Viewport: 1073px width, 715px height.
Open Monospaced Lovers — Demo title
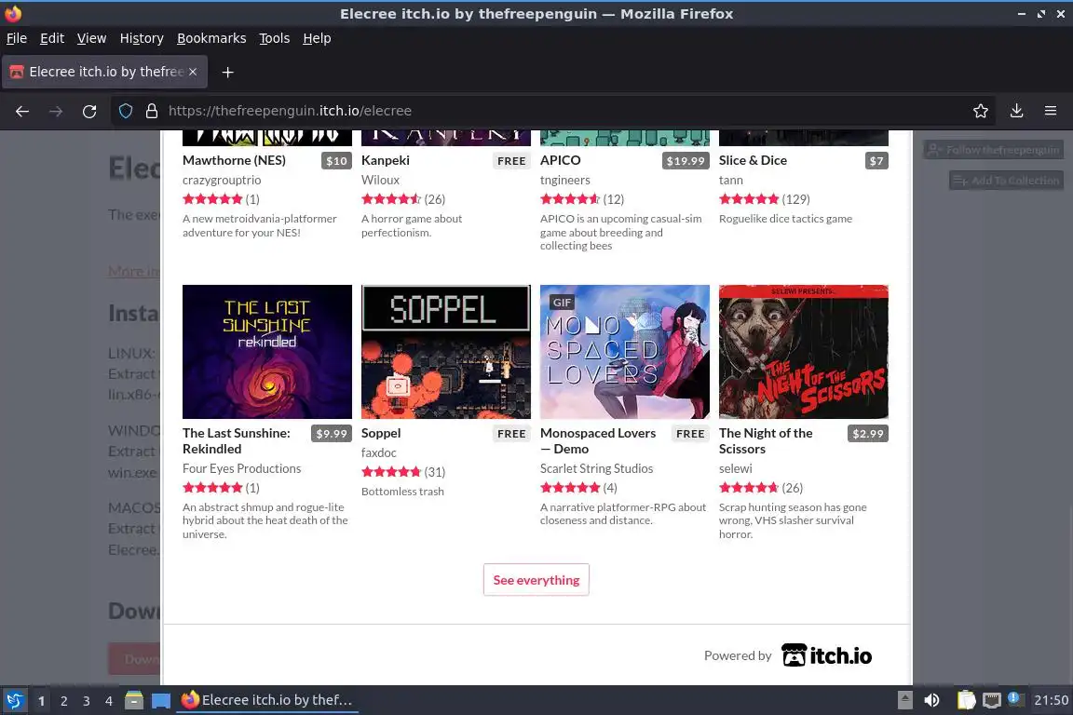pyautogui.click(x=597, y=440)
